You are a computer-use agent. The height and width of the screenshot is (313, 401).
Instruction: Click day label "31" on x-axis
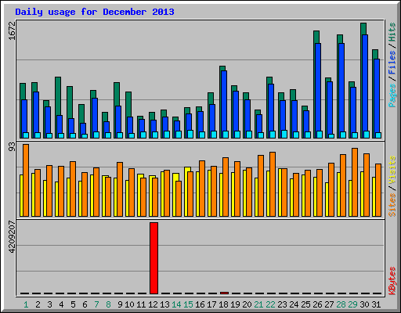point(376,304)
